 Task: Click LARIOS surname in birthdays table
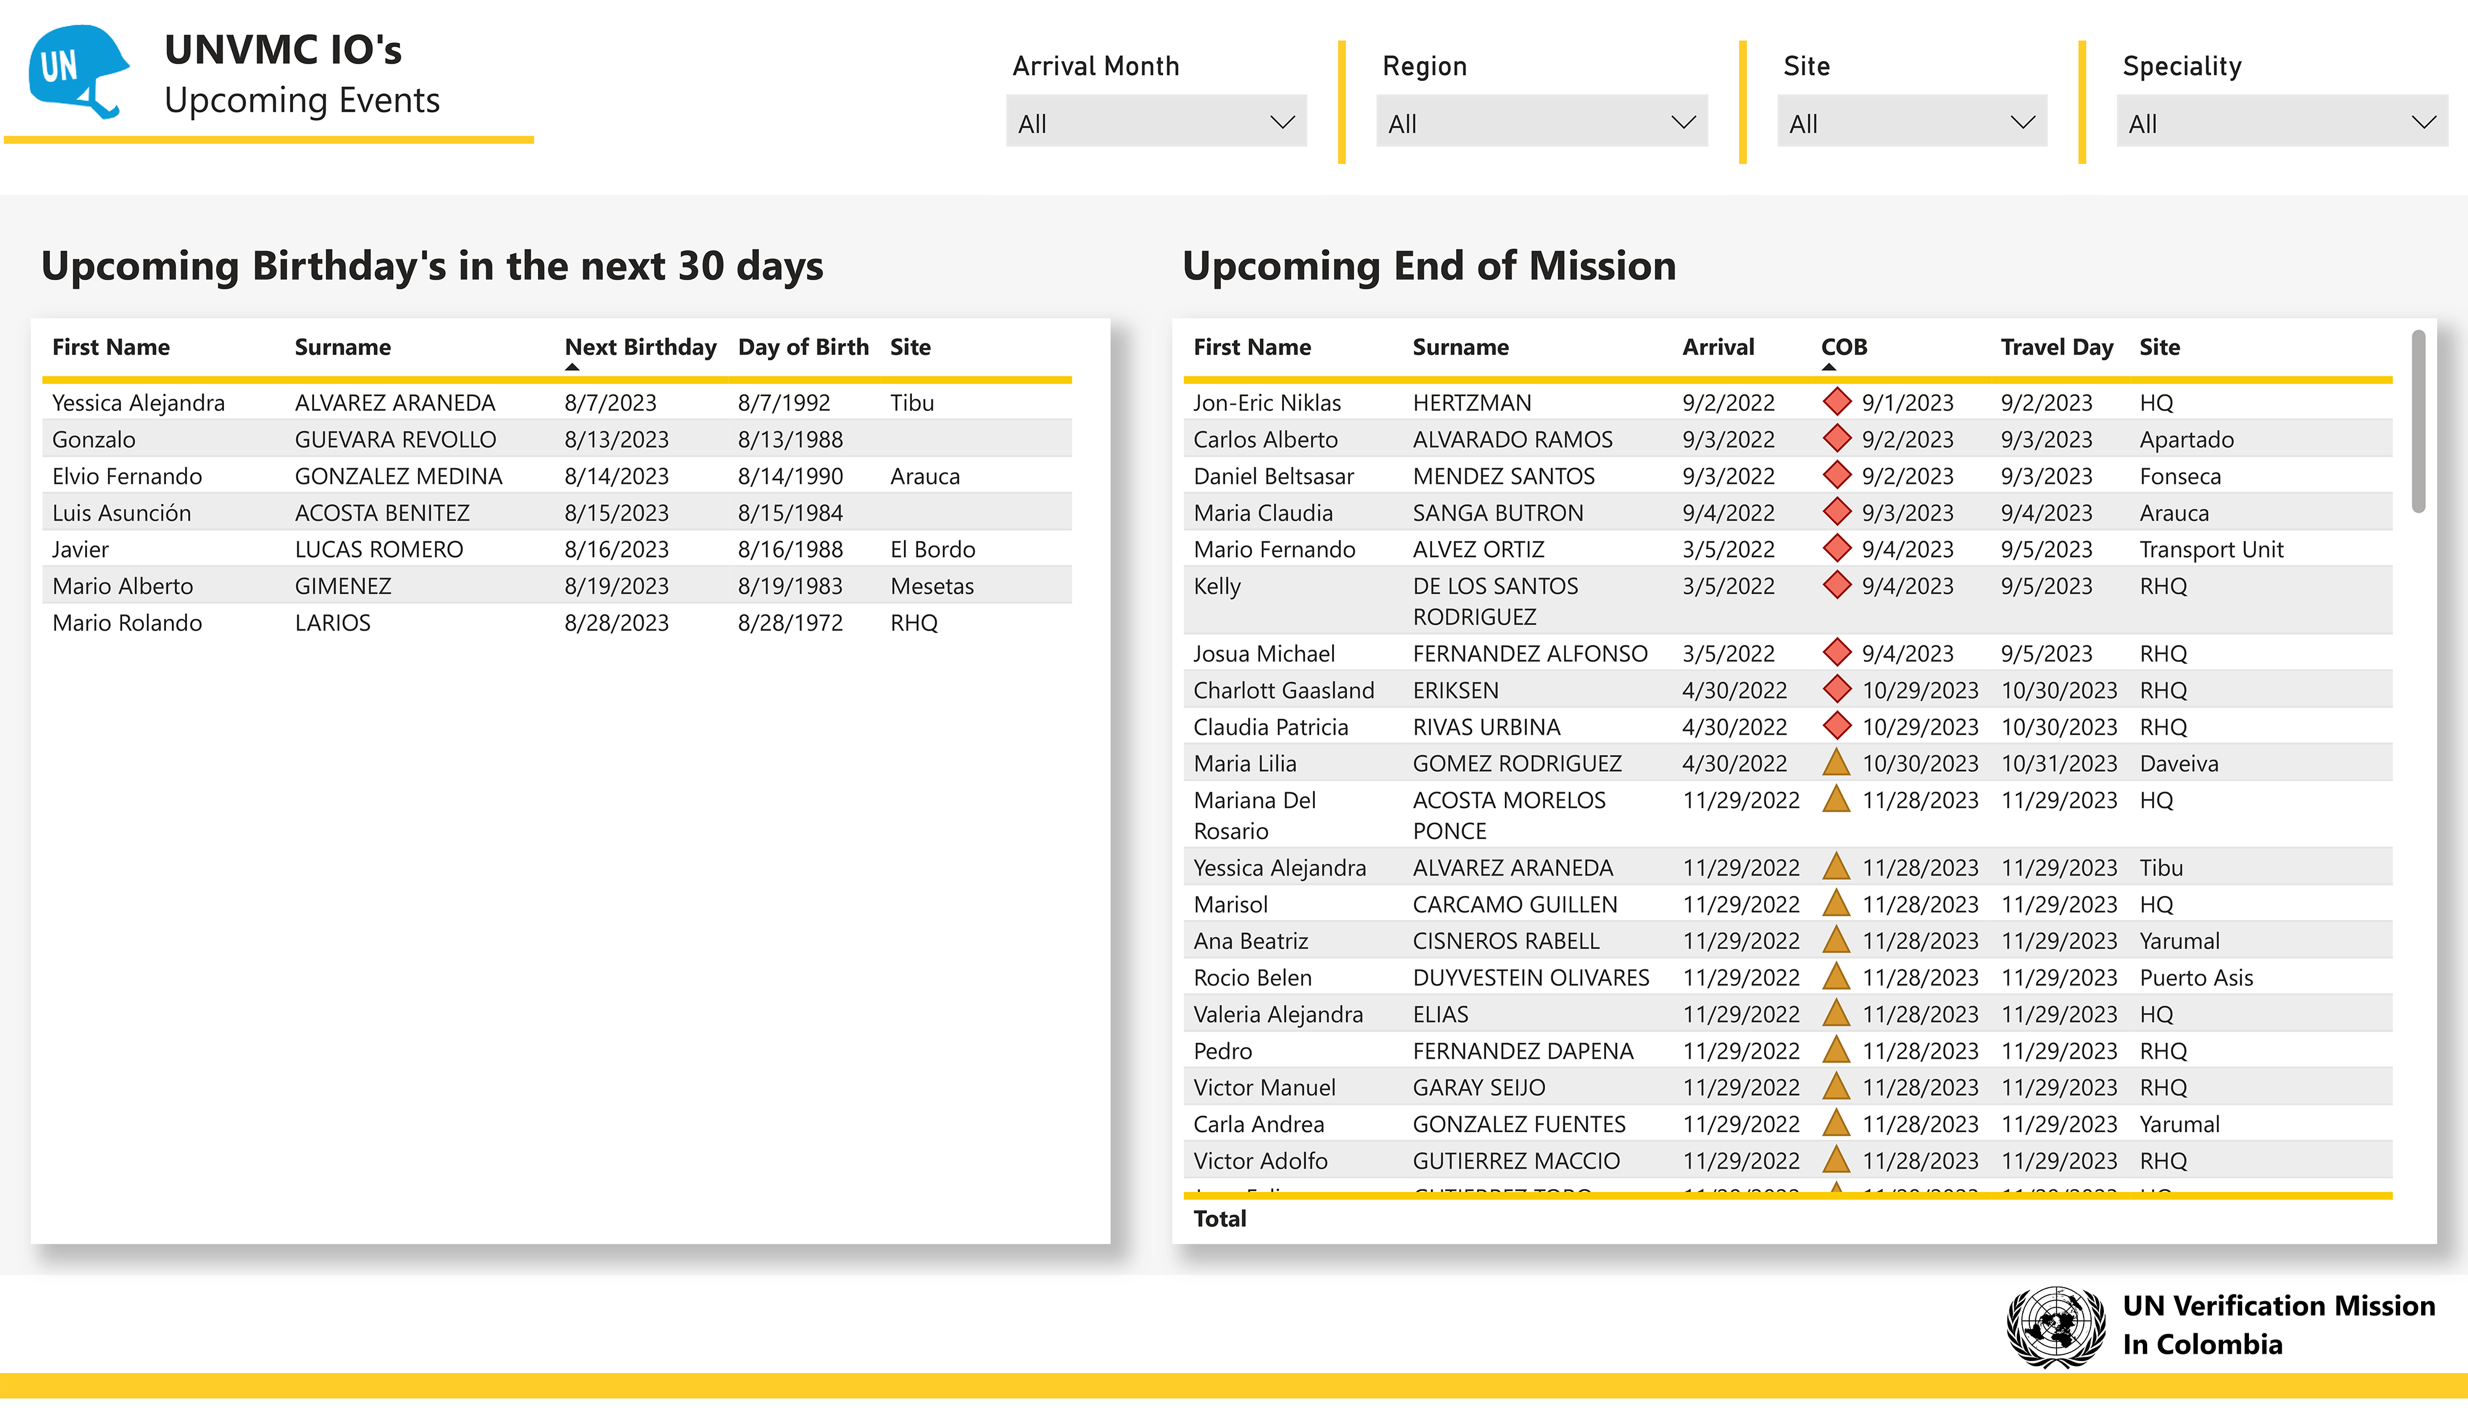tap(333, 623)
